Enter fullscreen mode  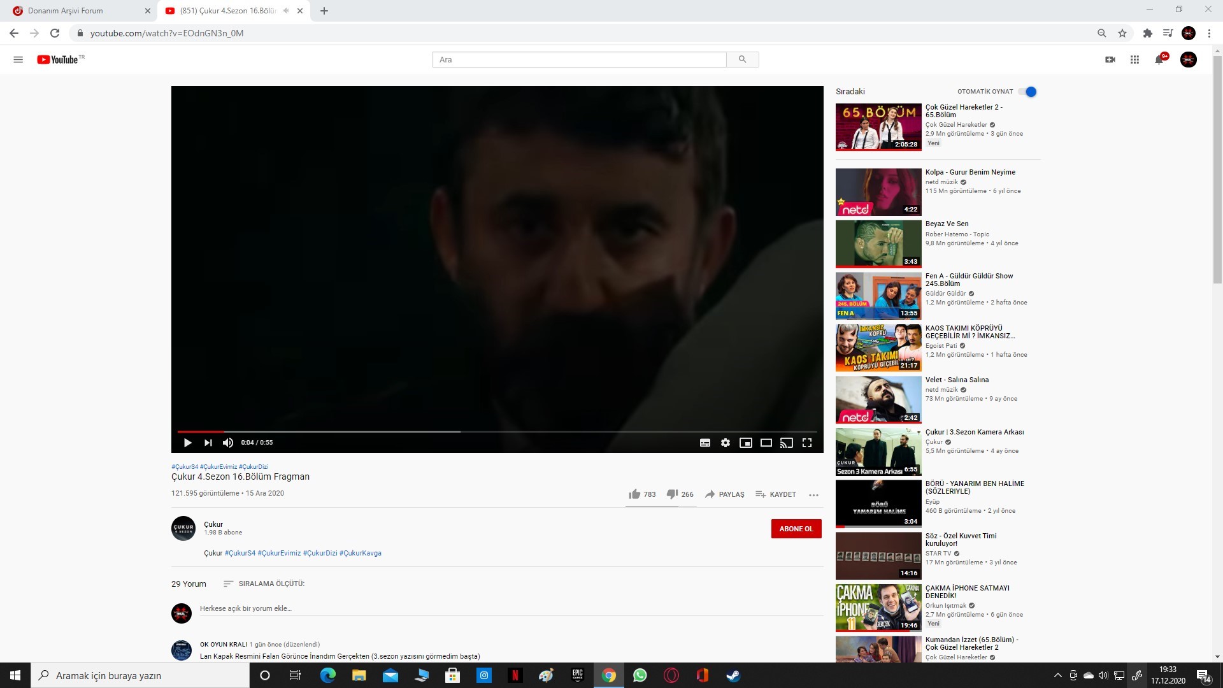[x=808, y=443]
